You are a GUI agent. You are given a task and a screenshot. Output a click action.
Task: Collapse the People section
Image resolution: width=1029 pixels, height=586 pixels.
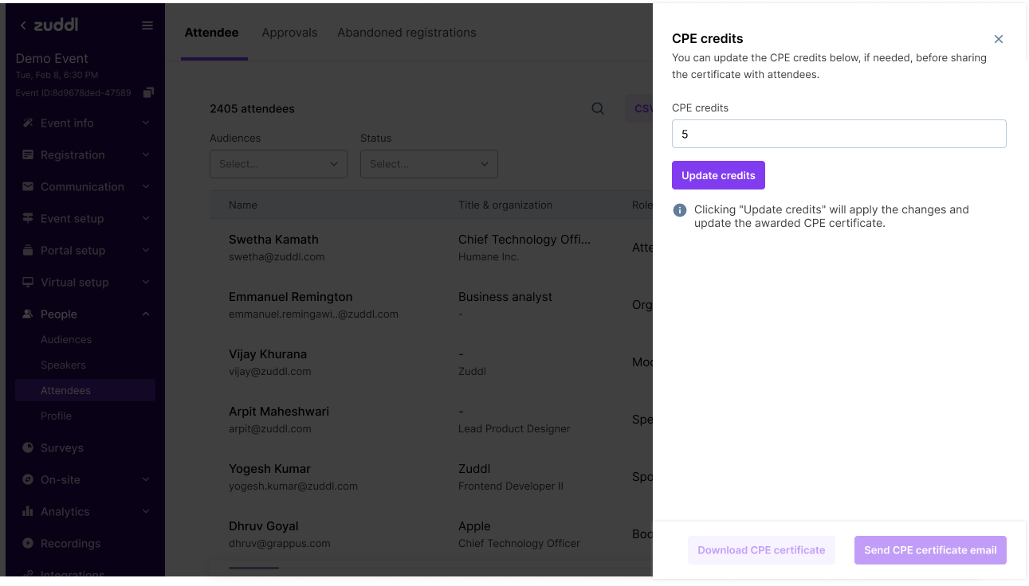[146, 314]
